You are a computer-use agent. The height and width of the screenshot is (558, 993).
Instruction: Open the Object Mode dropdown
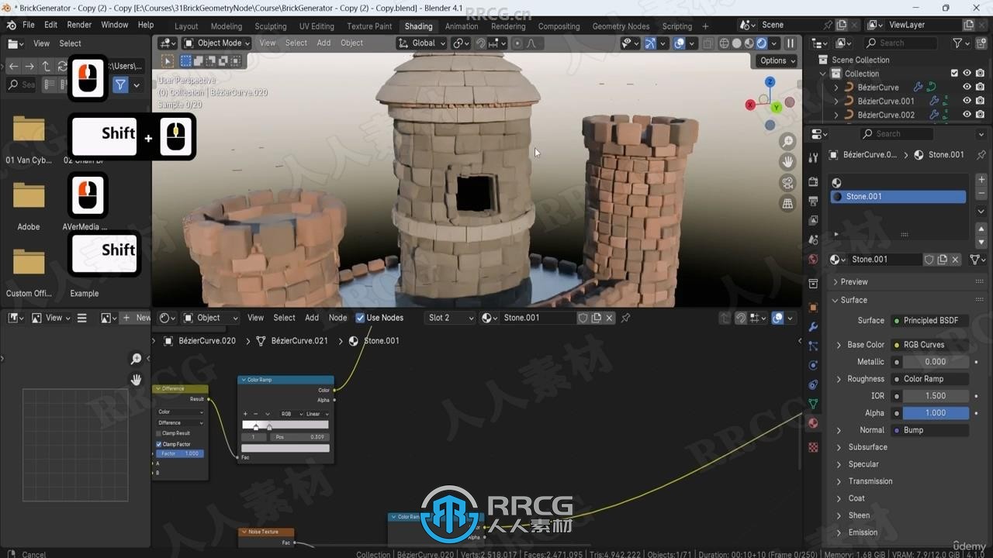(216, 43)
